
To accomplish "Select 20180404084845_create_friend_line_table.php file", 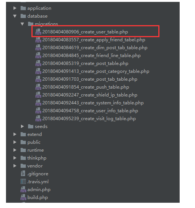I will tap(91, 56).
